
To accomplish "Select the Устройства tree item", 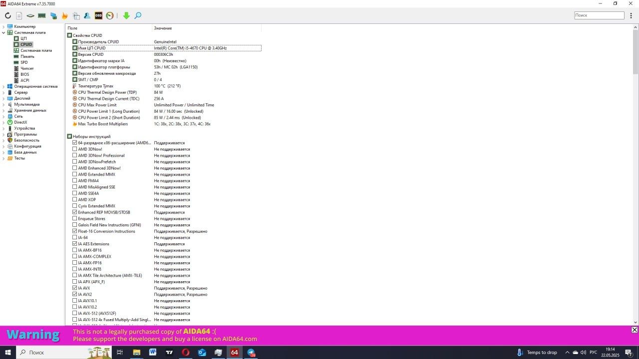I will (24, 128).
